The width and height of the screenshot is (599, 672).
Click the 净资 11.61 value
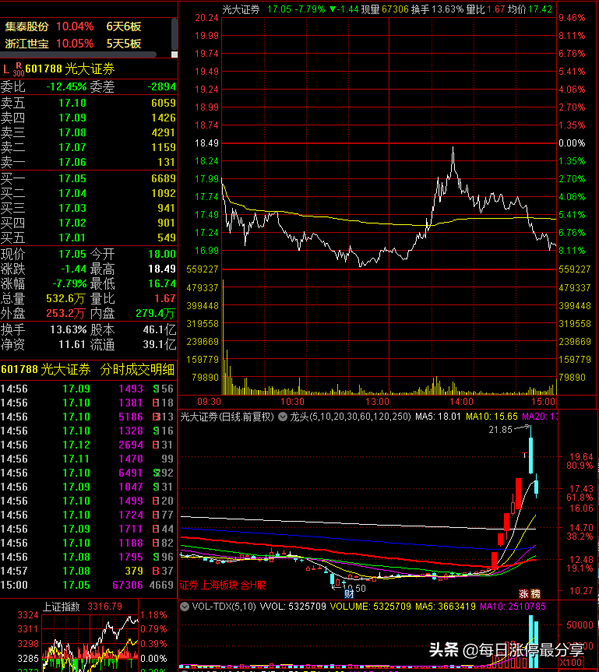point(72,345)
